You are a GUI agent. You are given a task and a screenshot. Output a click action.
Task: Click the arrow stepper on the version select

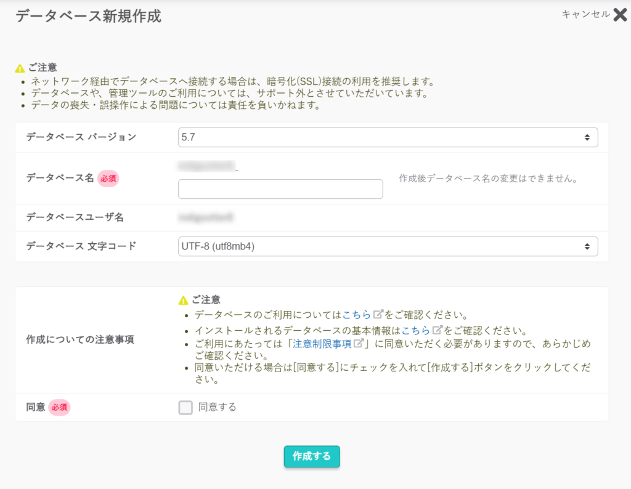[587, 137]
